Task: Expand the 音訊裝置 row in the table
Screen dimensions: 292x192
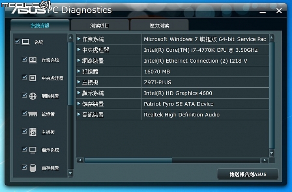Action: 79,114
